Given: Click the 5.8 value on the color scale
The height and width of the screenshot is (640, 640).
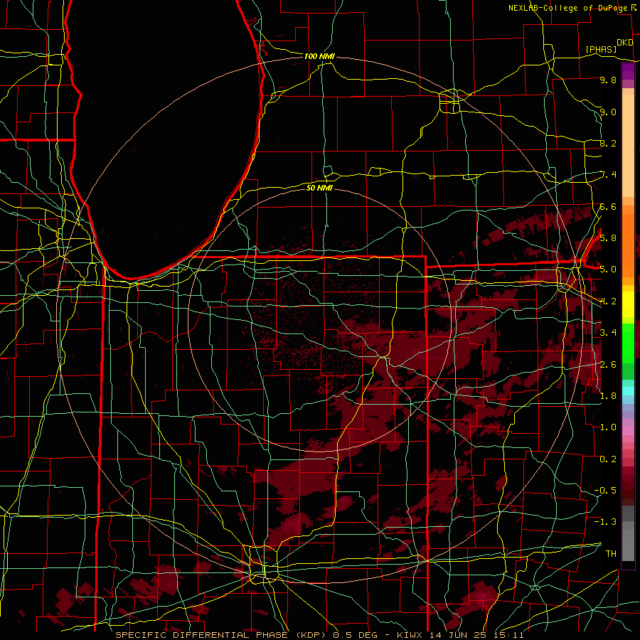Looking at the screenshot, I should coord(608,238).
